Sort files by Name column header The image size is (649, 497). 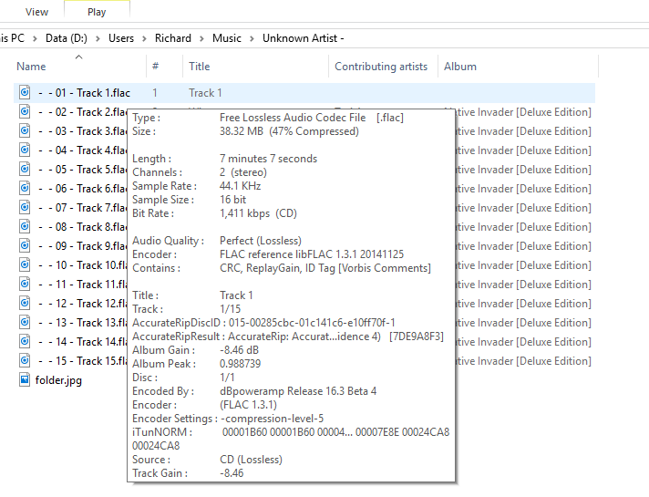click(x=31, y=67)
